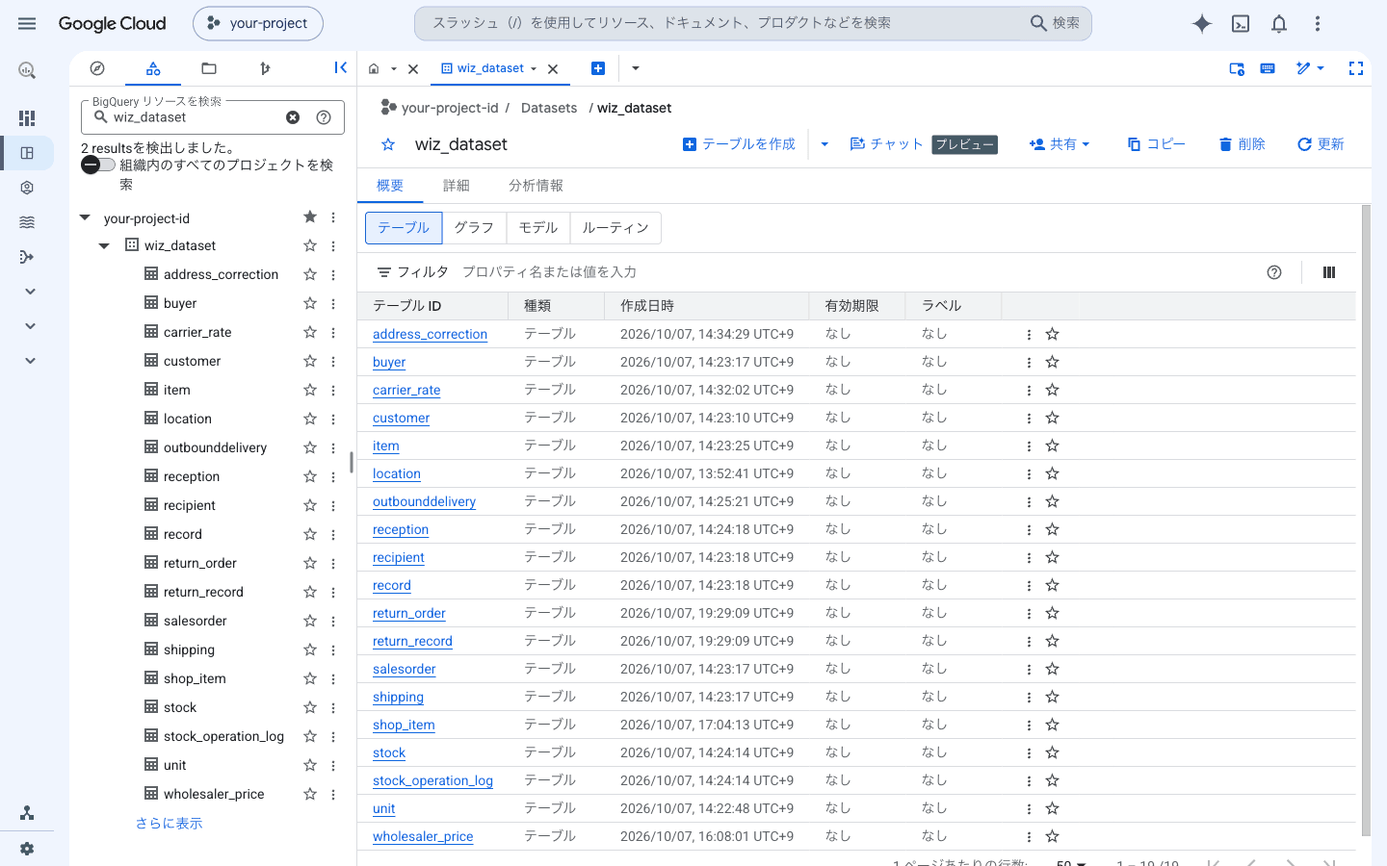Add a new query tab
The image size is (1387, 866).
pyautogui.click(x=597, y=68)
